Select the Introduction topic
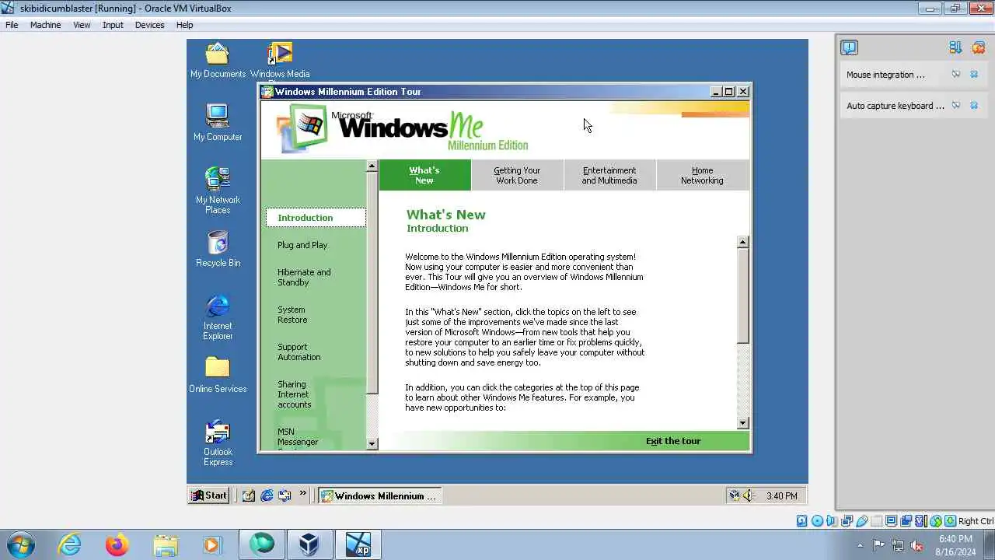The width and height of the screenshot is (995, 560). click(316, 218)
